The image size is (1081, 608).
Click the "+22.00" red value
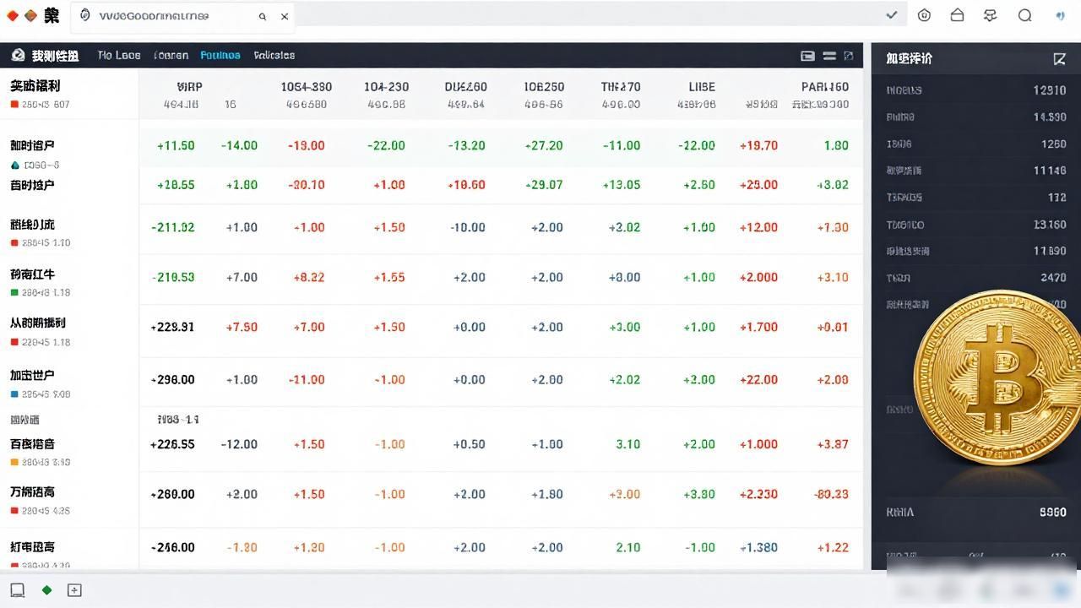pos(758,380)
